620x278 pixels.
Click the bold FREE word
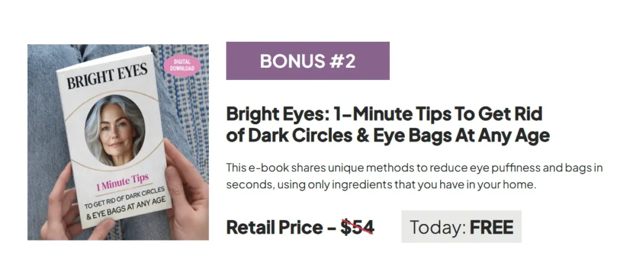492,227
